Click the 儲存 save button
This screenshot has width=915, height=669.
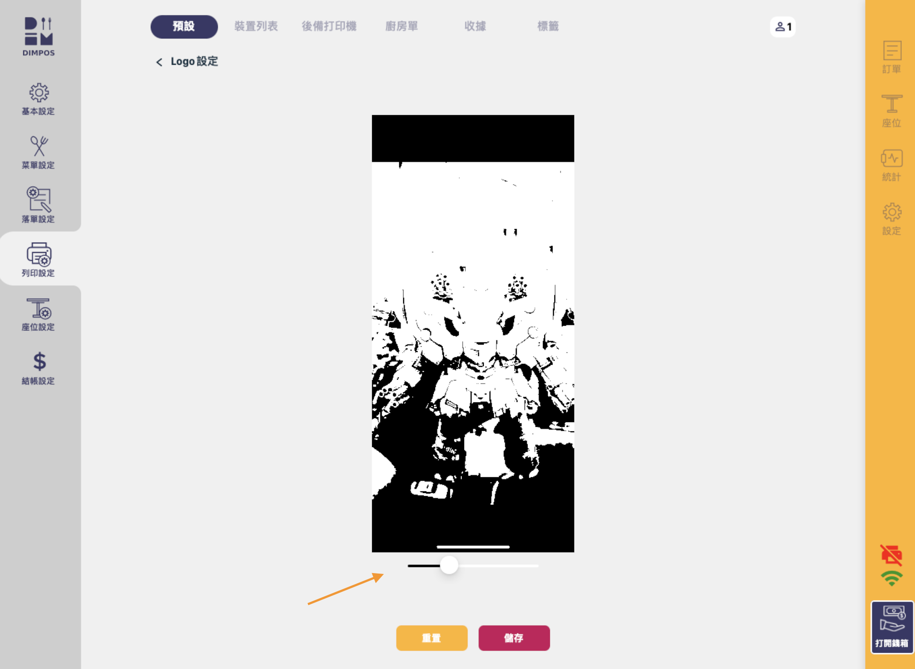tap(514, 638)
